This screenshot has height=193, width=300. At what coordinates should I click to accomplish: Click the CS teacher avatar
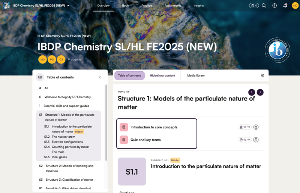coord(61,59)
